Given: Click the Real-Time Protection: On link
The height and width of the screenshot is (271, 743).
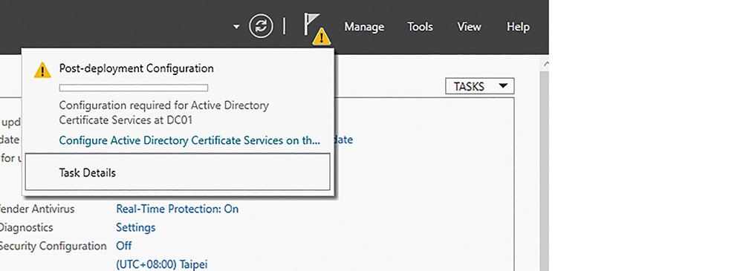Looking at the screenshot, I should click(x=178, y=209).
